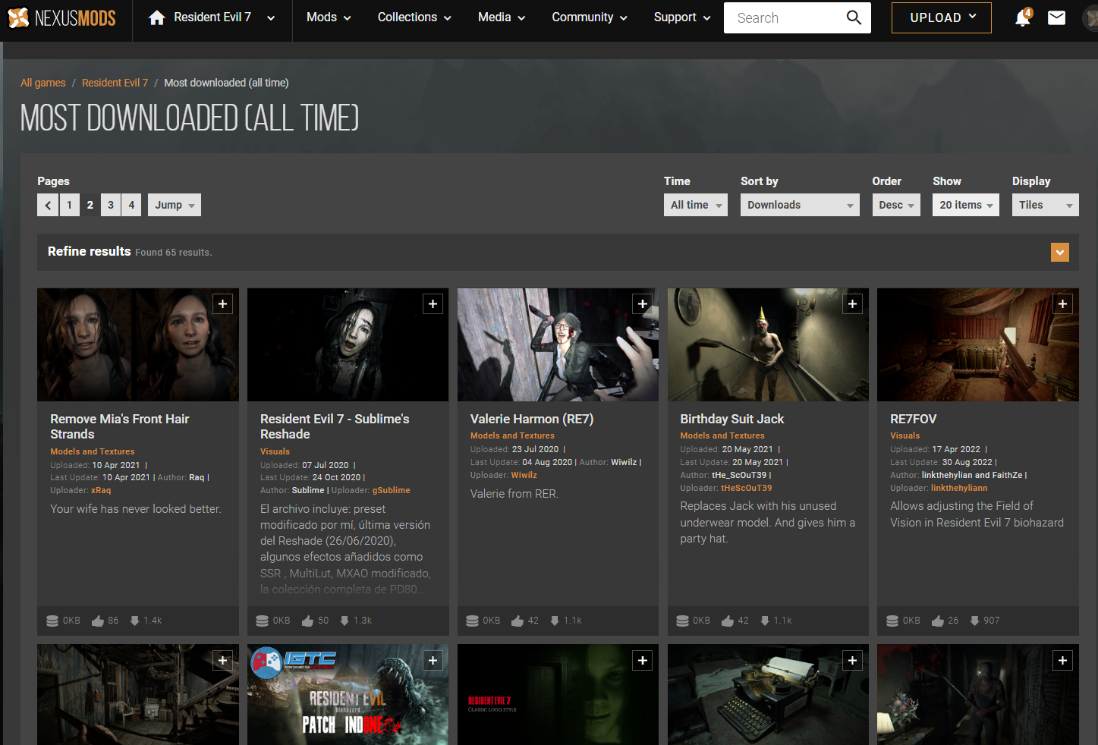
Task: Open RE7FOV mod title link
Action: pos(914,419)
